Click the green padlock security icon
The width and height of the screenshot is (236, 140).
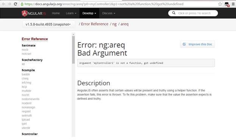(22, 4)
